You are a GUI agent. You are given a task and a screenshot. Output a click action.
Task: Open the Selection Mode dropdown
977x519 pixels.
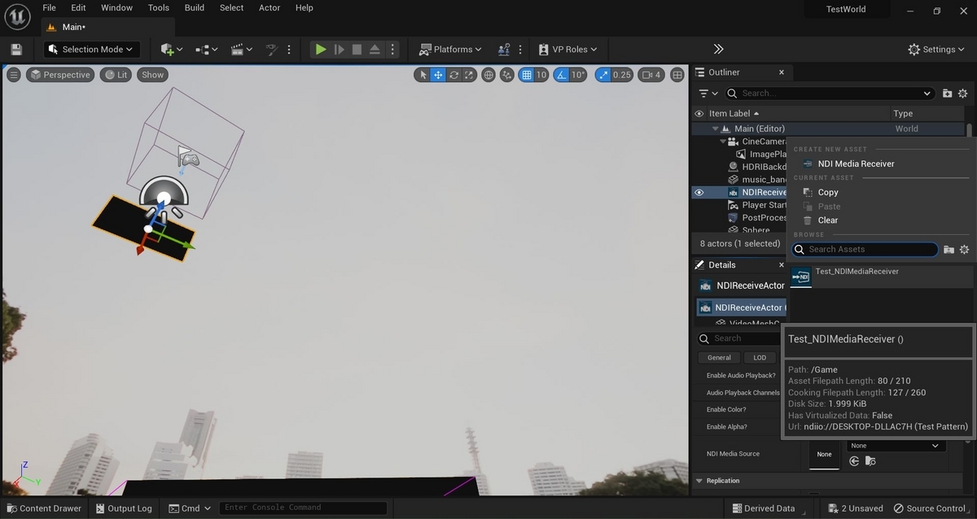92,50
